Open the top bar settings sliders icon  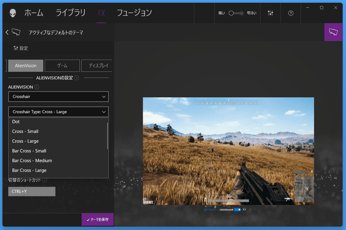pyautogui.click(x=270, y=13)
